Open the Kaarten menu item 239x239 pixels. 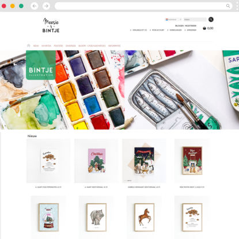point(46,45)
